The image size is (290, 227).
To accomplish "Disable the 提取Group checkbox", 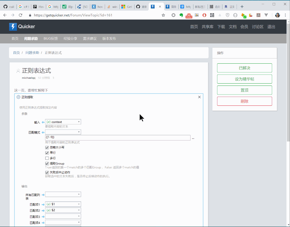I will point(47,163).
